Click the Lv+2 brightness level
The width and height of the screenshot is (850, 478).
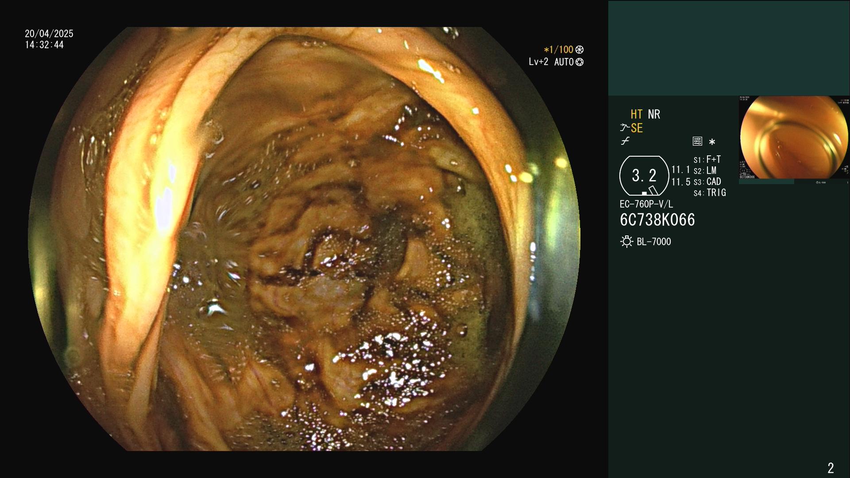pyautogui.click(x=538, y=62)
